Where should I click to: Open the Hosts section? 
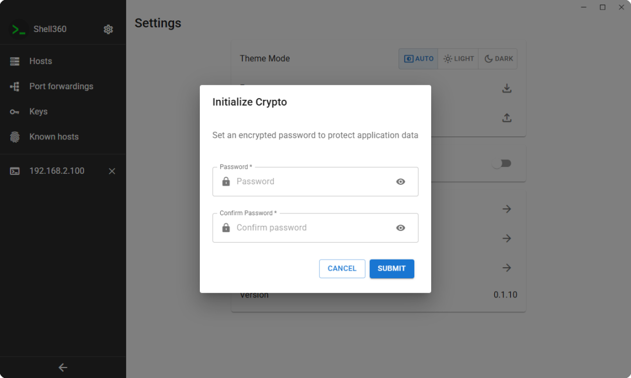pos(41,61)
